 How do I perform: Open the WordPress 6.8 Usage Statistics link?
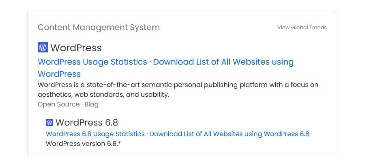tap(95, 134)
